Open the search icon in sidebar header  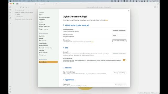coord(20,4)
